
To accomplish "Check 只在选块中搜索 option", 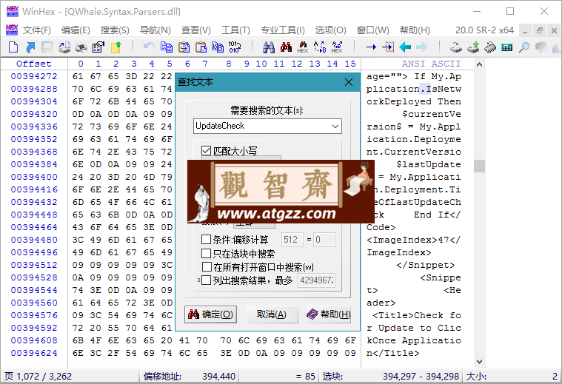I will click(x=206, y=253).
